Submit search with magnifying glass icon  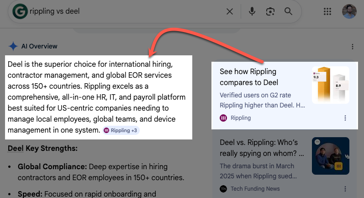288,11
